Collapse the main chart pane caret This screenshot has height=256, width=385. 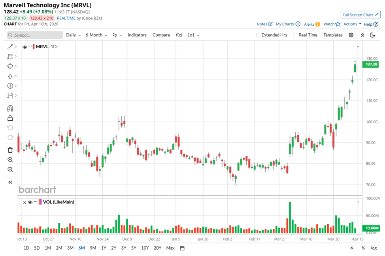coord(358,47)
